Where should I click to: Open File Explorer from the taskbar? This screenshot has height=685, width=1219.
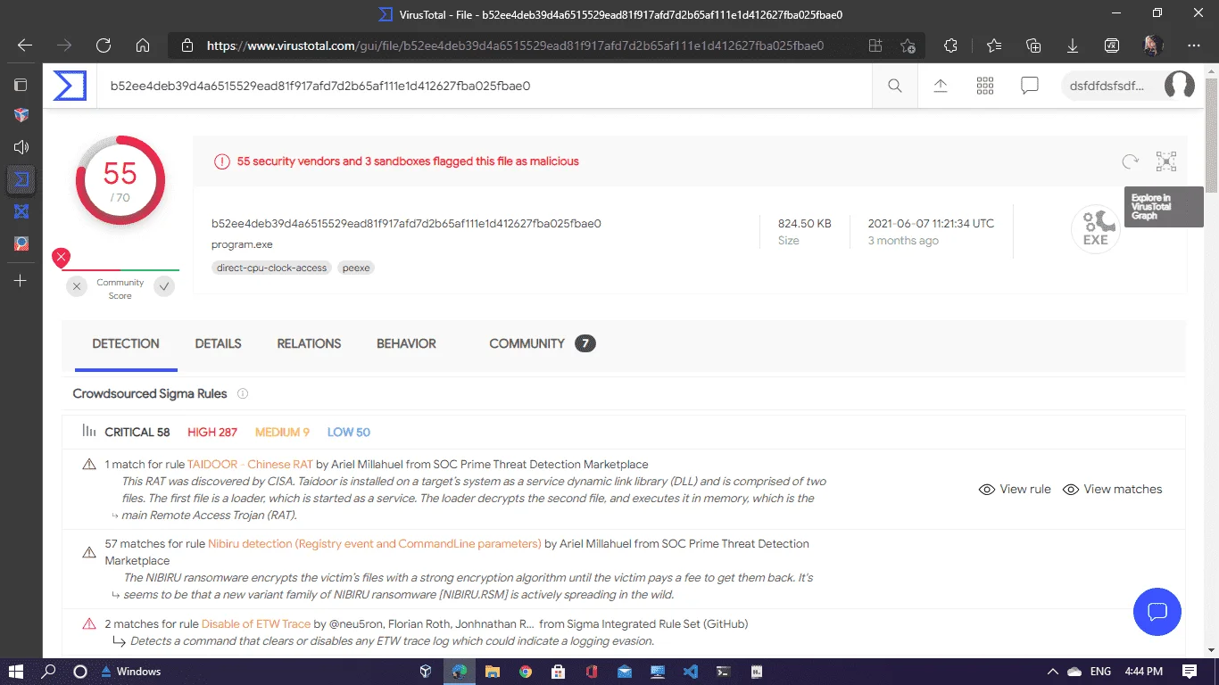[492, 672]
